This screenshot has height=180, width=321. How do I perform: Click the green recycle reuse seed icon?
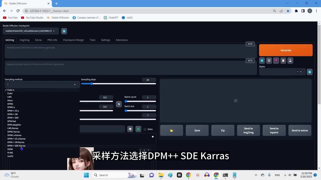pos(138,129)
